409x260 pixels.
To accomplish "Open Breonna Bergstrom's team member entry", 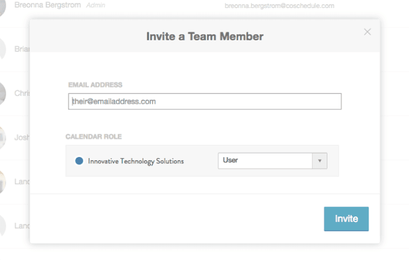I will [x=47, y=5].
